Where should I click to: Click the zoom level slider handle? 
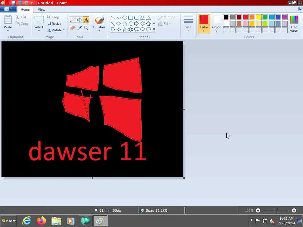click(276, 210)
